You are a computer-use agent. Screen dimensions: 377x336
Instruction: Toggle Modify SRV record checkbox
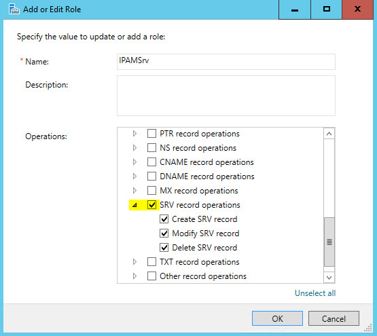click(164, 233)
